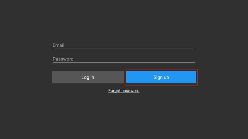Choose Forgot password below the buttons
The image size is (248, 139).
(x=124, y=91)
